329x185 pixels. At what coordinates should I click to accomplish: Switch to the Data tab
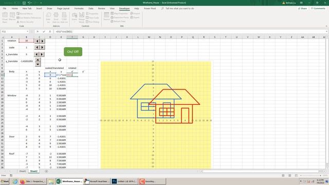click(91, 8)
